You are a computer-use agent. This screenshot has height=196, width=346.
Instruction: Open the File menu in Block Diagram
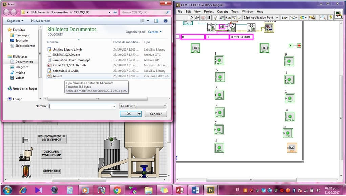180,12
